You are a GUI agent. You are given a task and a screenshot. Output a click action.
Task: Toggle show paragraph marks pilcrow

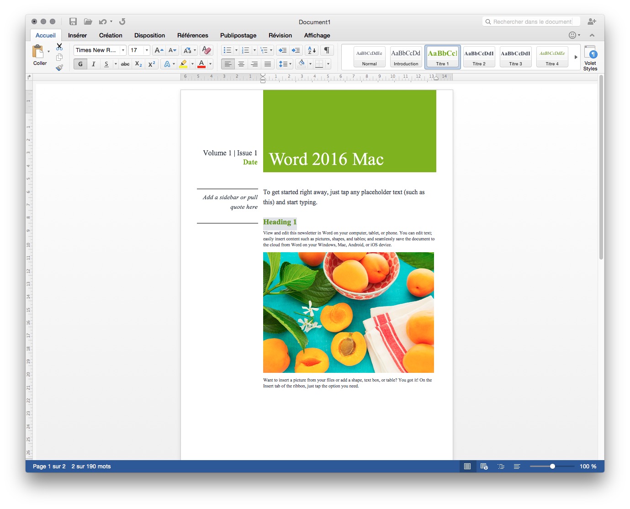tap(327, 50)
